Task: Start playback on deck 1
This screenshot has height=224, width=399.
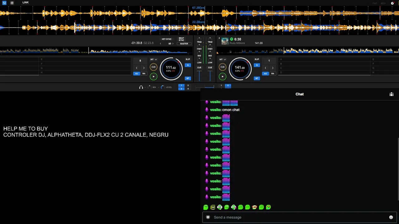Action: tap(153, 77)
